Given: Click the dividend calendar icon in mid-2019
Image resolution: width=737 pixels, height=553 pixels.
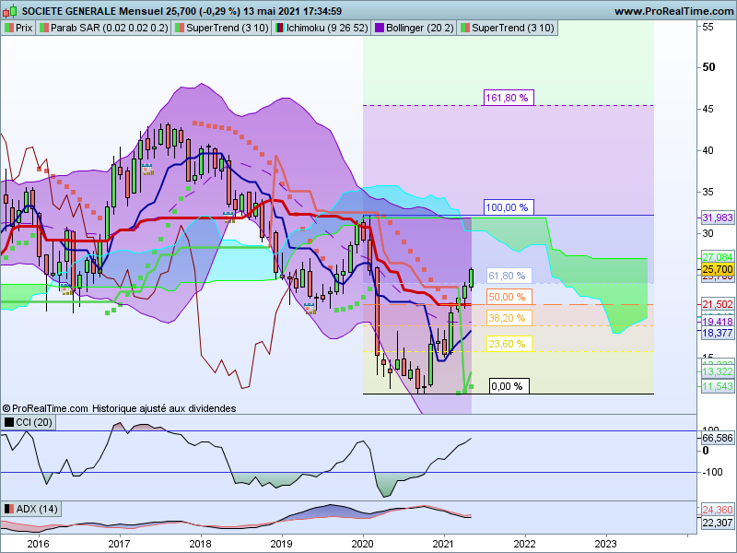Looking at the screenshot, I should pos(310,309).
